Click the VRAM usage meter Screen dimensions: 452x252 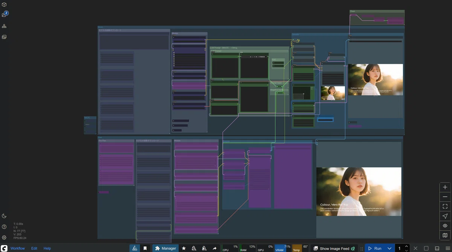(x=282, y=248)
